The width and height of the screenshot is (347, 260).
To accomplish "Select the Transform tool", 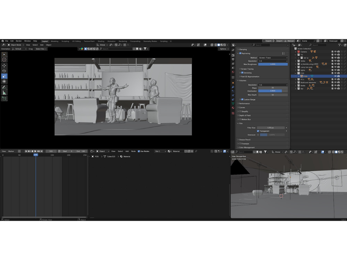I will tap(4, 81).
